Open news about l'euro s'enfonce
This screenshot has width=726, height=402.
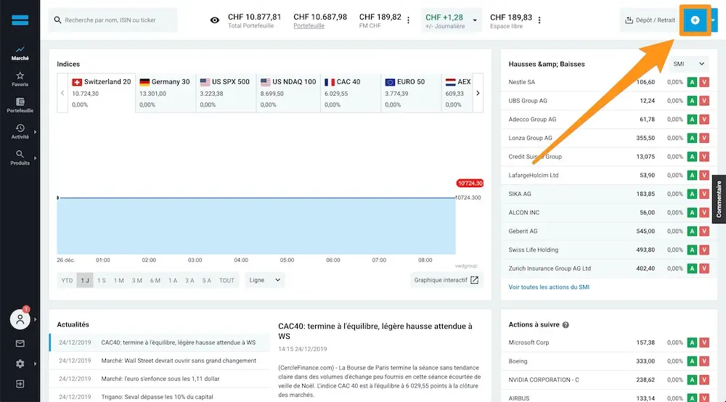click(160, 378)
